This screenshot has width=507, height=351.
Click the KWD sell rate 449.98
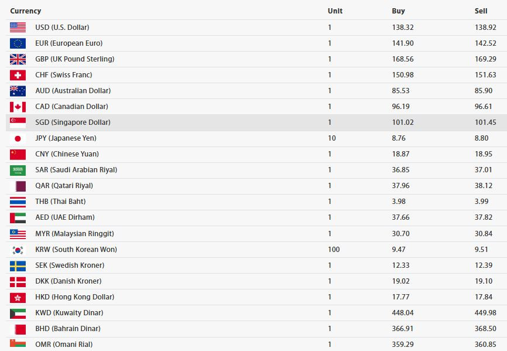point(485,313)
